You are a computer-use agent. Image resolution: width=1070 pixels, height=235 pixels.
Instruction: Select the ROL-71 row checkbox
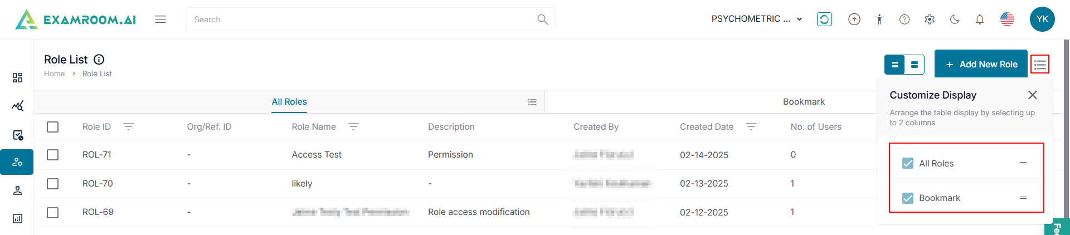53,155
